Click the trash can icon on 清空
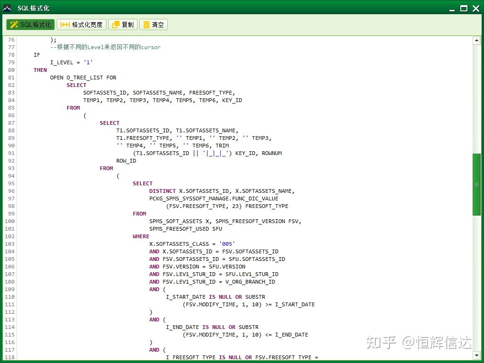 pos(147,25)
